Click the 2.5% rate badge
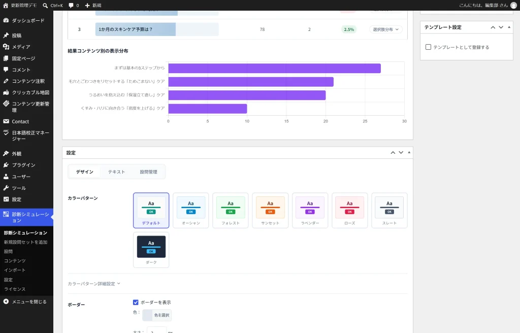 tap(348, 29)
